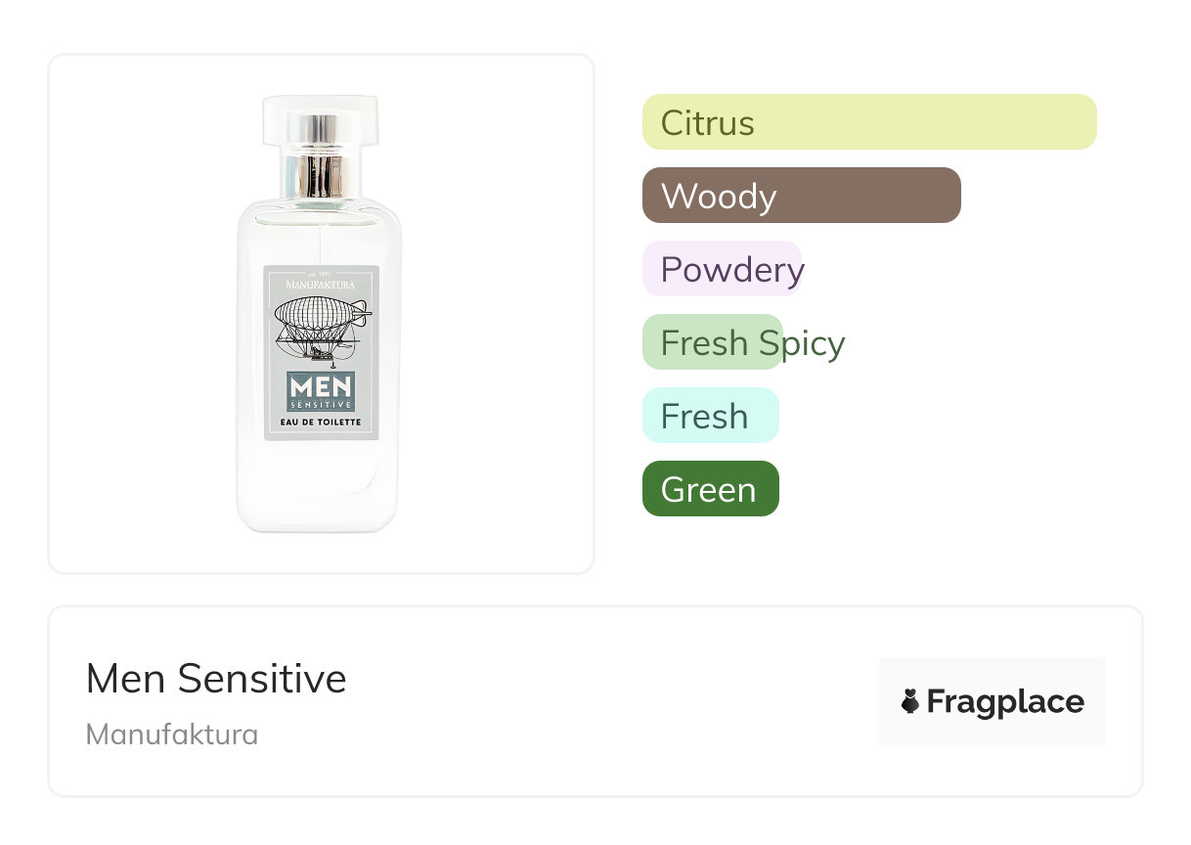Click the Eau de Toilette text on the label
The height and width of the screenshot is (845, 1191).
point(321,422)
